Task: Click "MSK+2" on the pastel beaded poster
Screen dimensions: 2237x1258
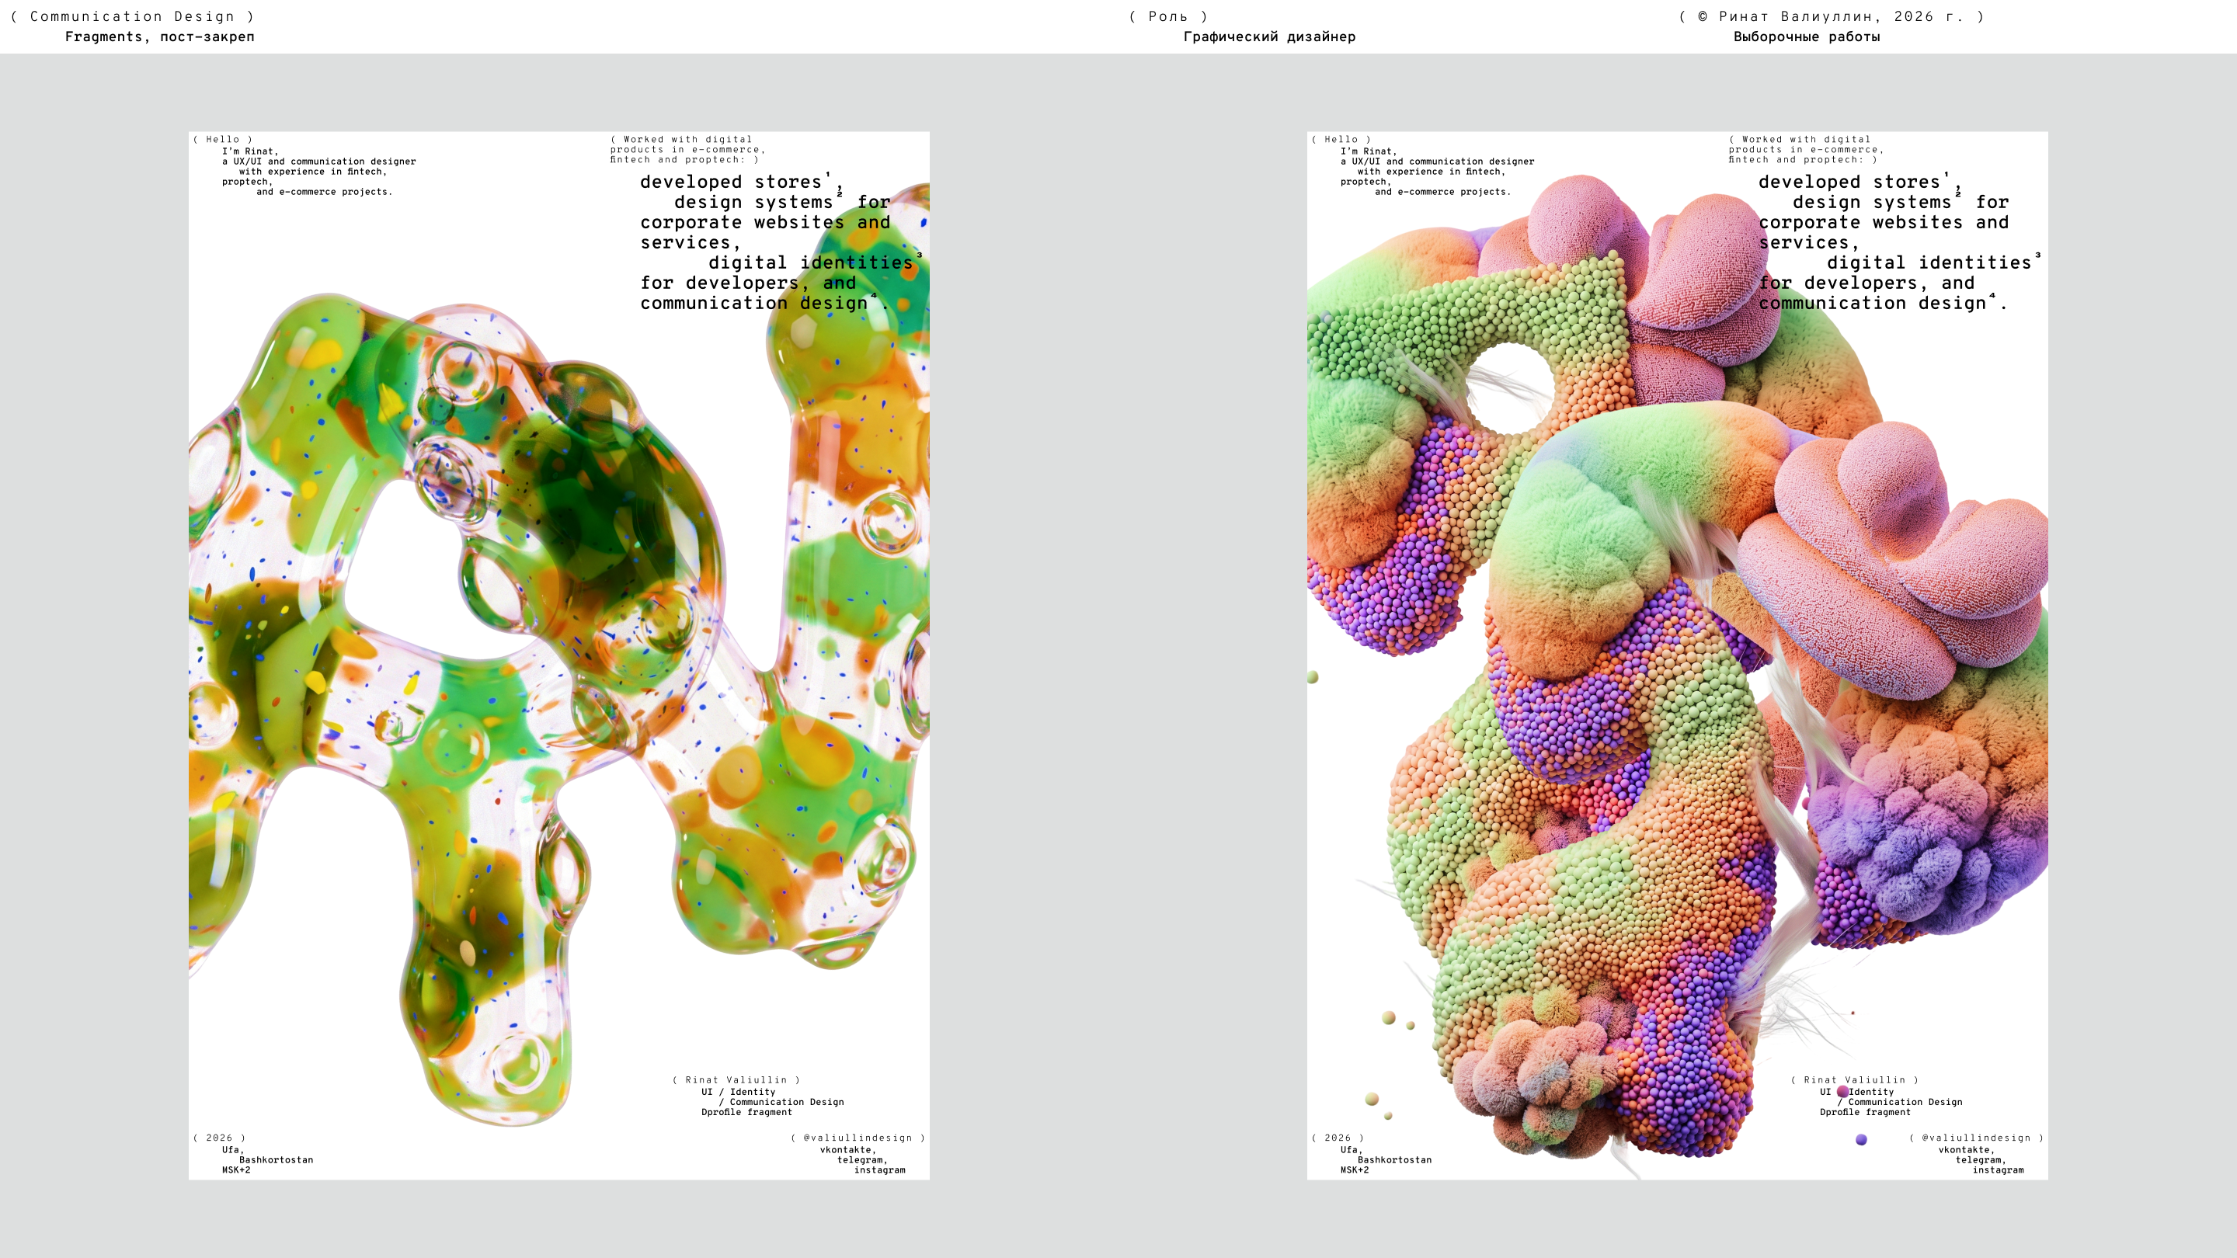Action: pyautogui.click(x=1355, y=1170)
